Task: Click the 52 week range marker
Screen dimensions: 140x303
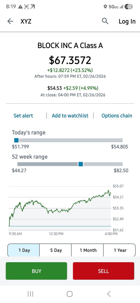Action: coord(81,164)
